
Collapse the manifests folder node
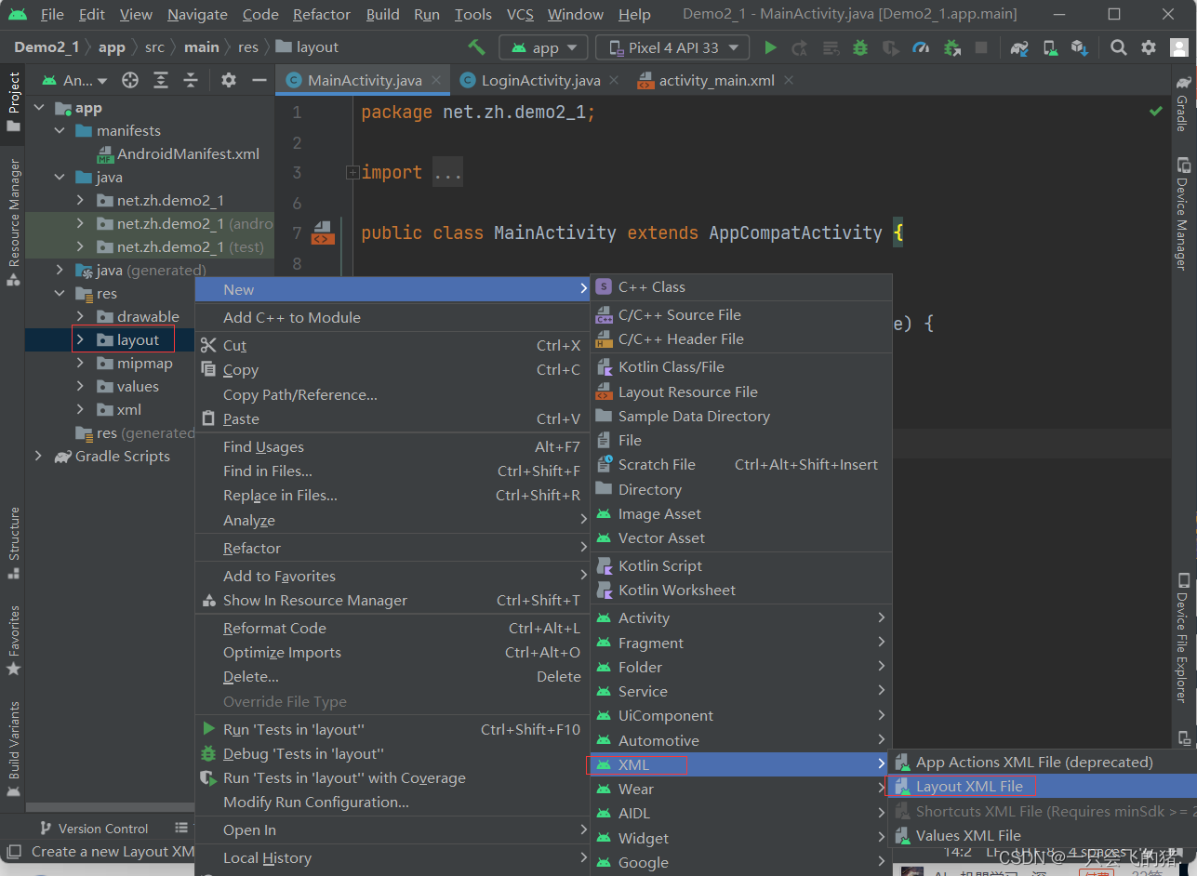tap(60, 131)
